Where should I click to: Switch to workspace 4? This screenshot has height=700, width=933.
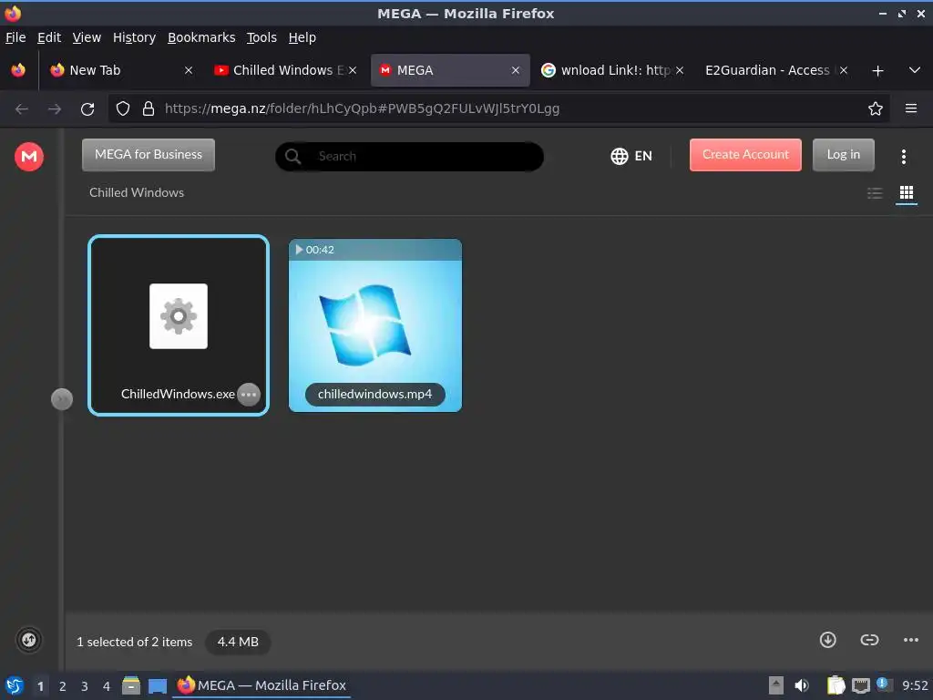coord(107,686)
